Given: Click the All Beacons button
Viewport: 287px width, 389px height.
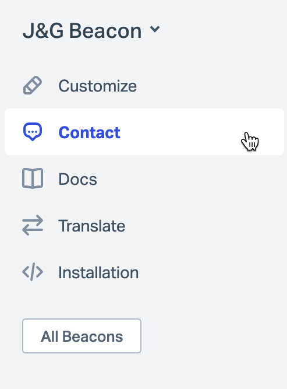Looking at the screenshot, I should [x=82, y=336].
